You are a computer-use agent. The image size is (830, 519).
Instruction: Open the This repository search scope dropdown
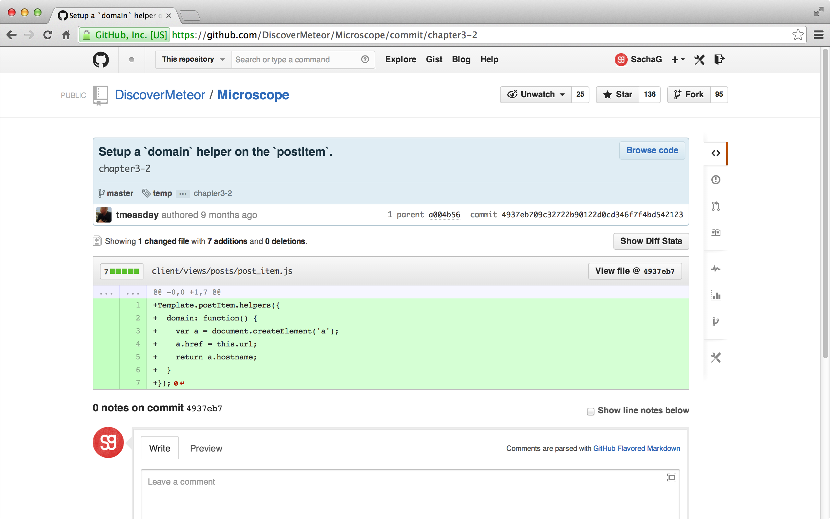click(194, 59)
